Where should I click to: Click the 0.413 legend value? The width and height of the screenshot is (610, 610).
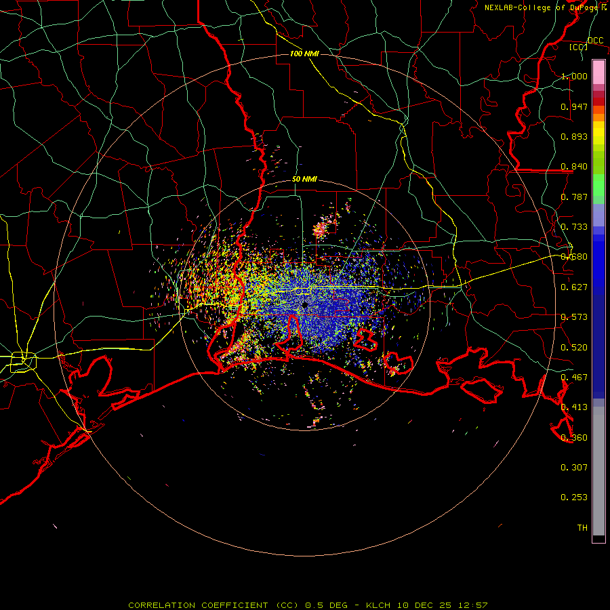point(574,407)
